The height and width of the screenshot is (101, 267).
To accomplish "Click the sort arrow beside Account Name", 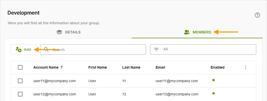I will point(62,67).
